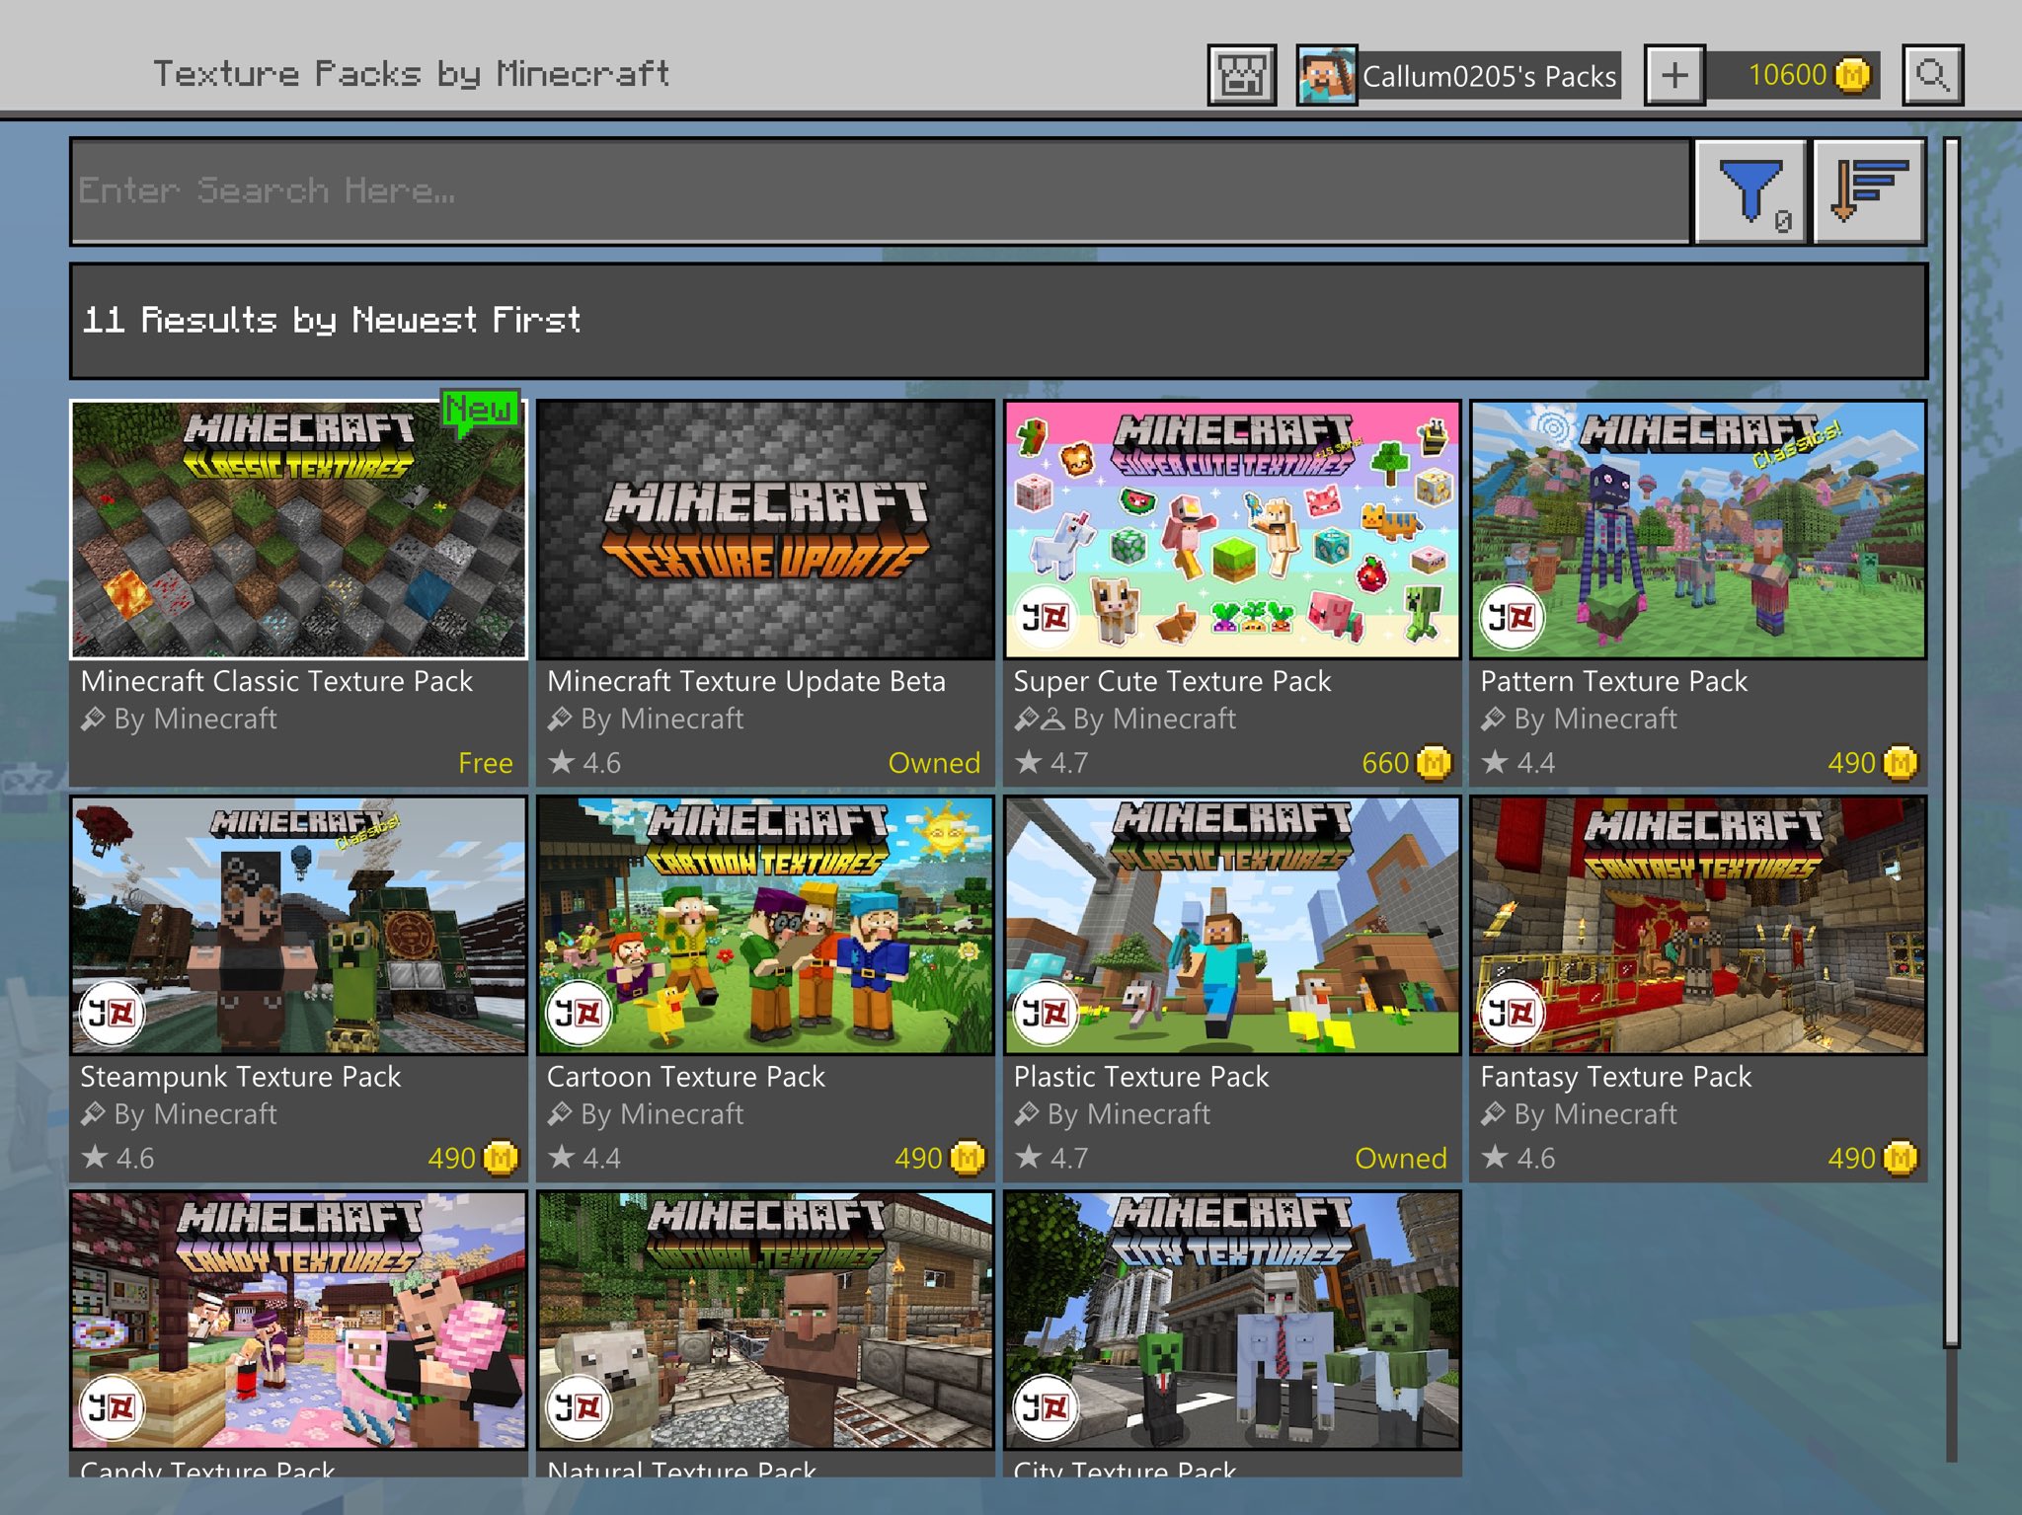Image resolution: width=2022 pixels, height=1515 pixels.
Task: Open the sort order options
Action: pos(1868,191)
